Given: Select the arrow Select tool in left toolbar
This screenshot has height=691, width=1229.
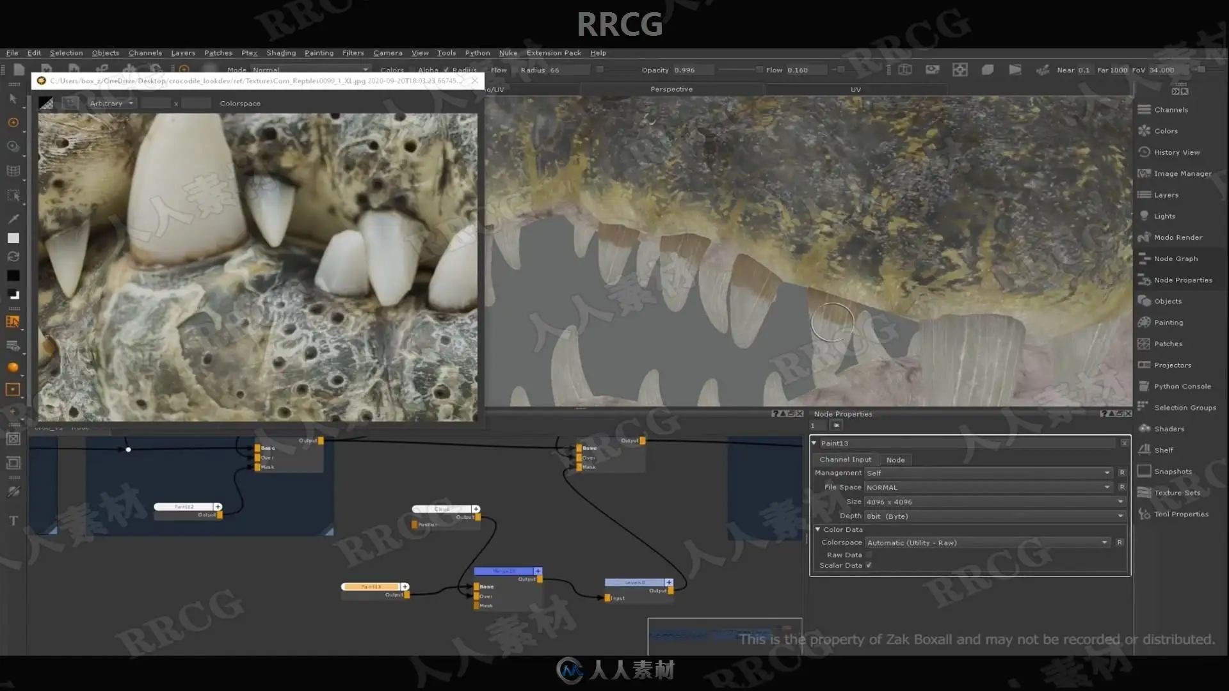Looking at the screenshot, I should [13, 99].
